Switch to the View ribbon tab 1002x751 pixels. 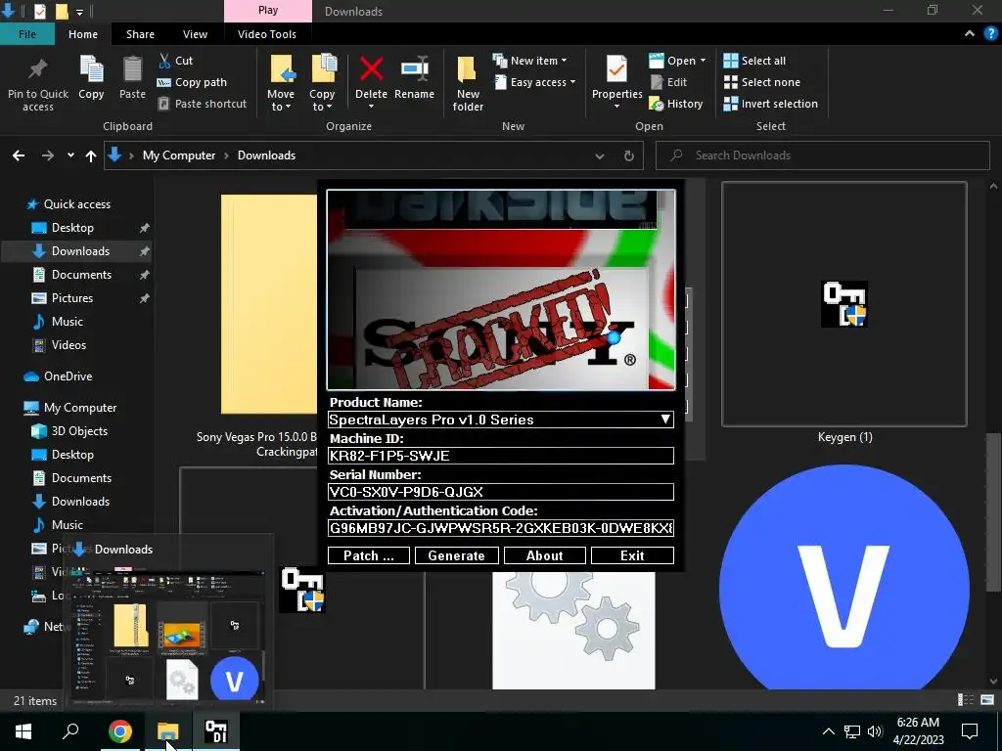195,34
